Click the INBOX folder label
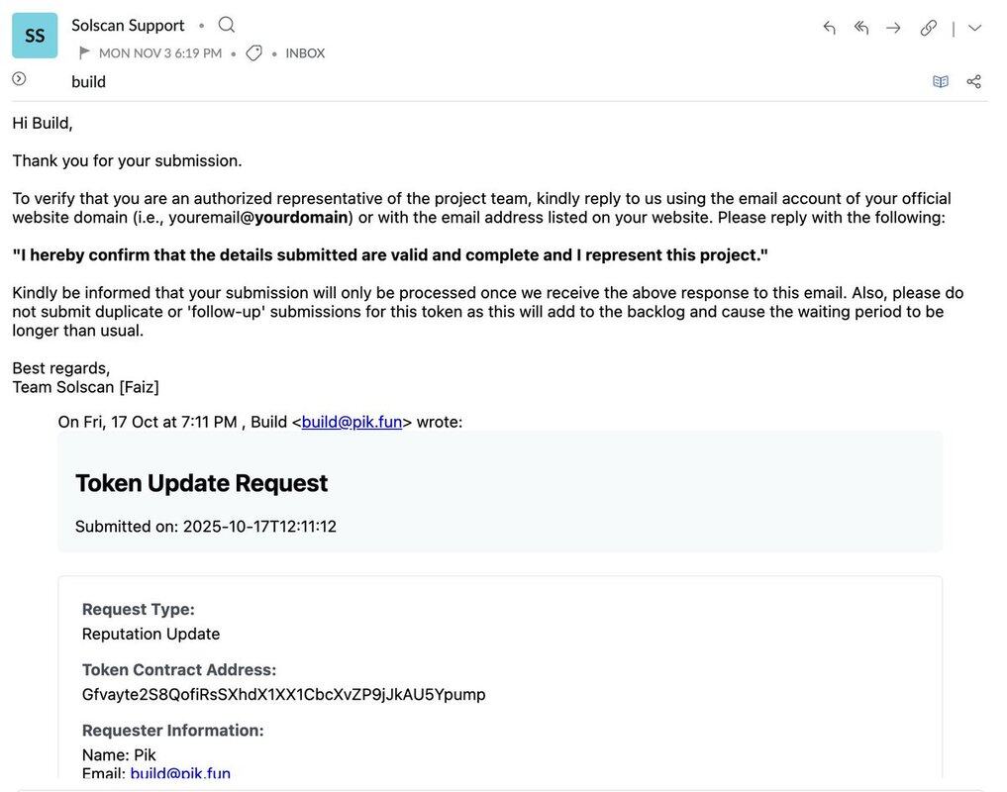 point(305,53)
